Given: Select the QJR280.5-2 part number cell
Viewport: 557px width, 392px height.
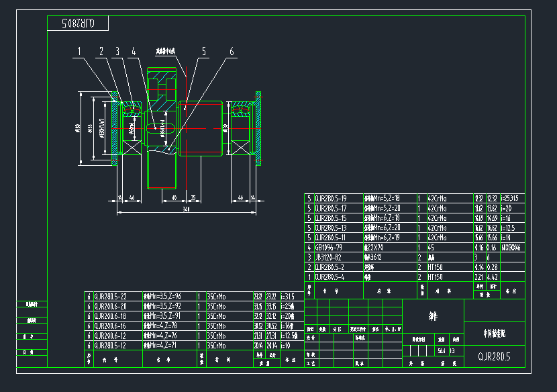Looking at the screenshot, I should click(338, 267).
